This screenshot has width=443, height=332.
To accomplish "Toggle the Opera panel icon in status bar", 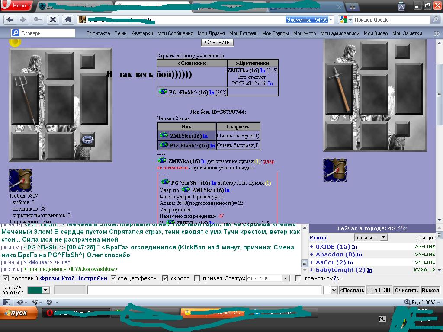I will 6,302.
